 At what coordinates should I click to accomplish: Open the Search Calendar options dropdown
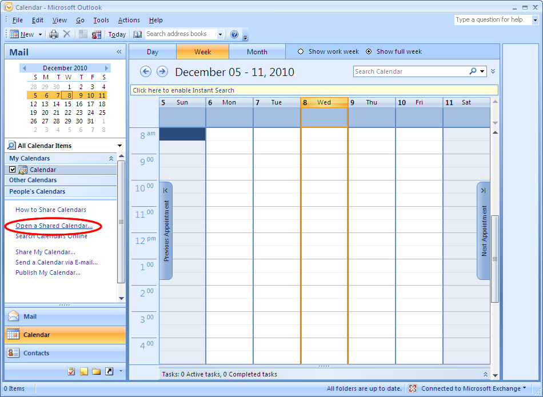click(482, 71)
